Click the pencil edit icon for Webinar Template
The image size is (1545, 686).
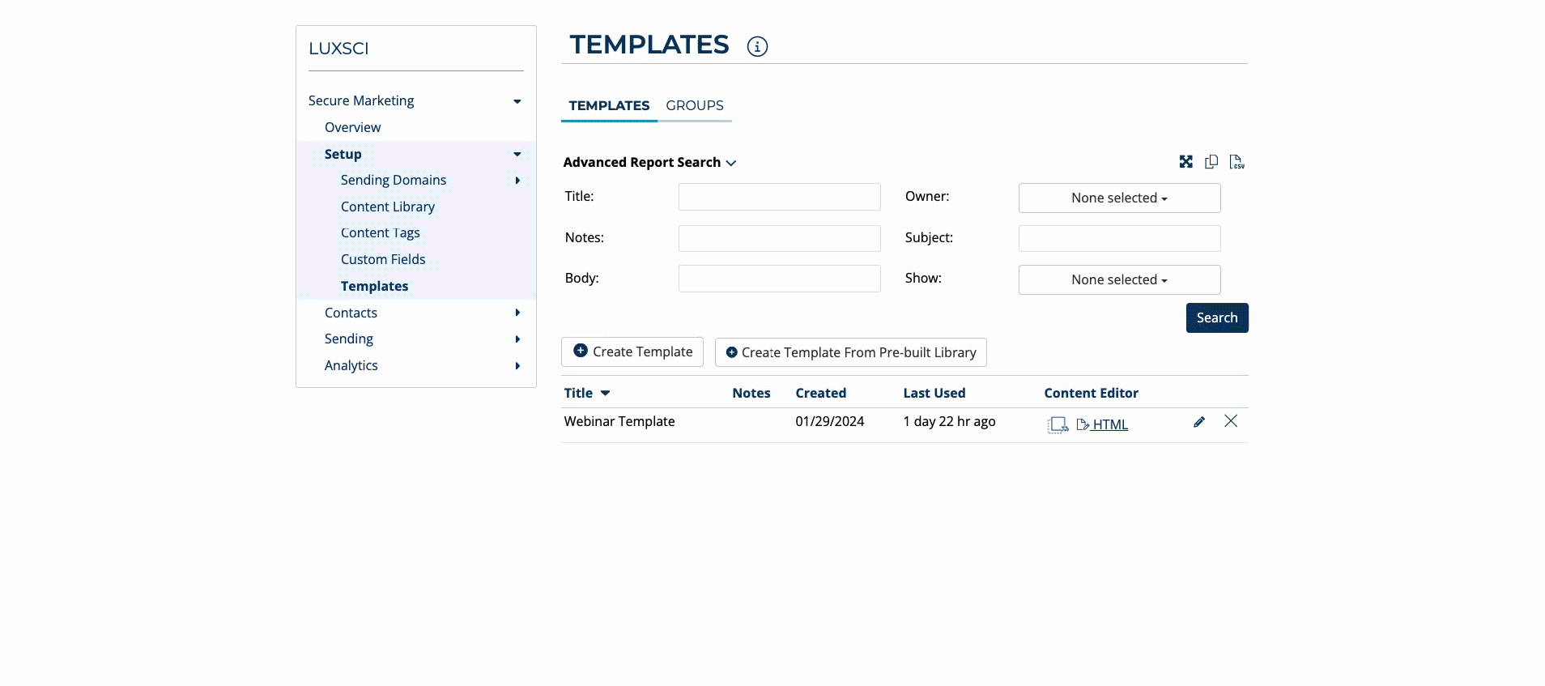coord(1199,422)
